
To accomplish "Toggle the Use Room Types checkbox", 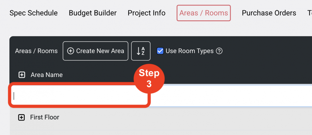I will 160,51.
